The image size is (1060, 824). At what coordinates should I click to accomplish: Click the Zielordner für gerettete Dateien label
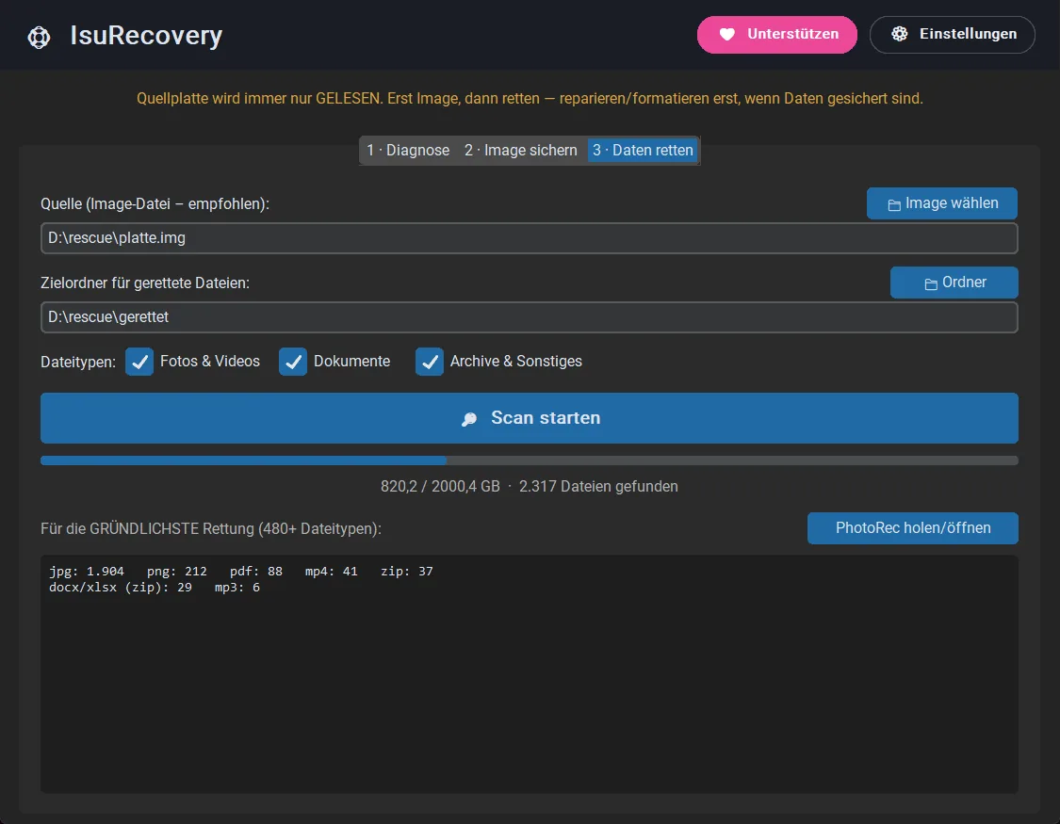point(145,283)
